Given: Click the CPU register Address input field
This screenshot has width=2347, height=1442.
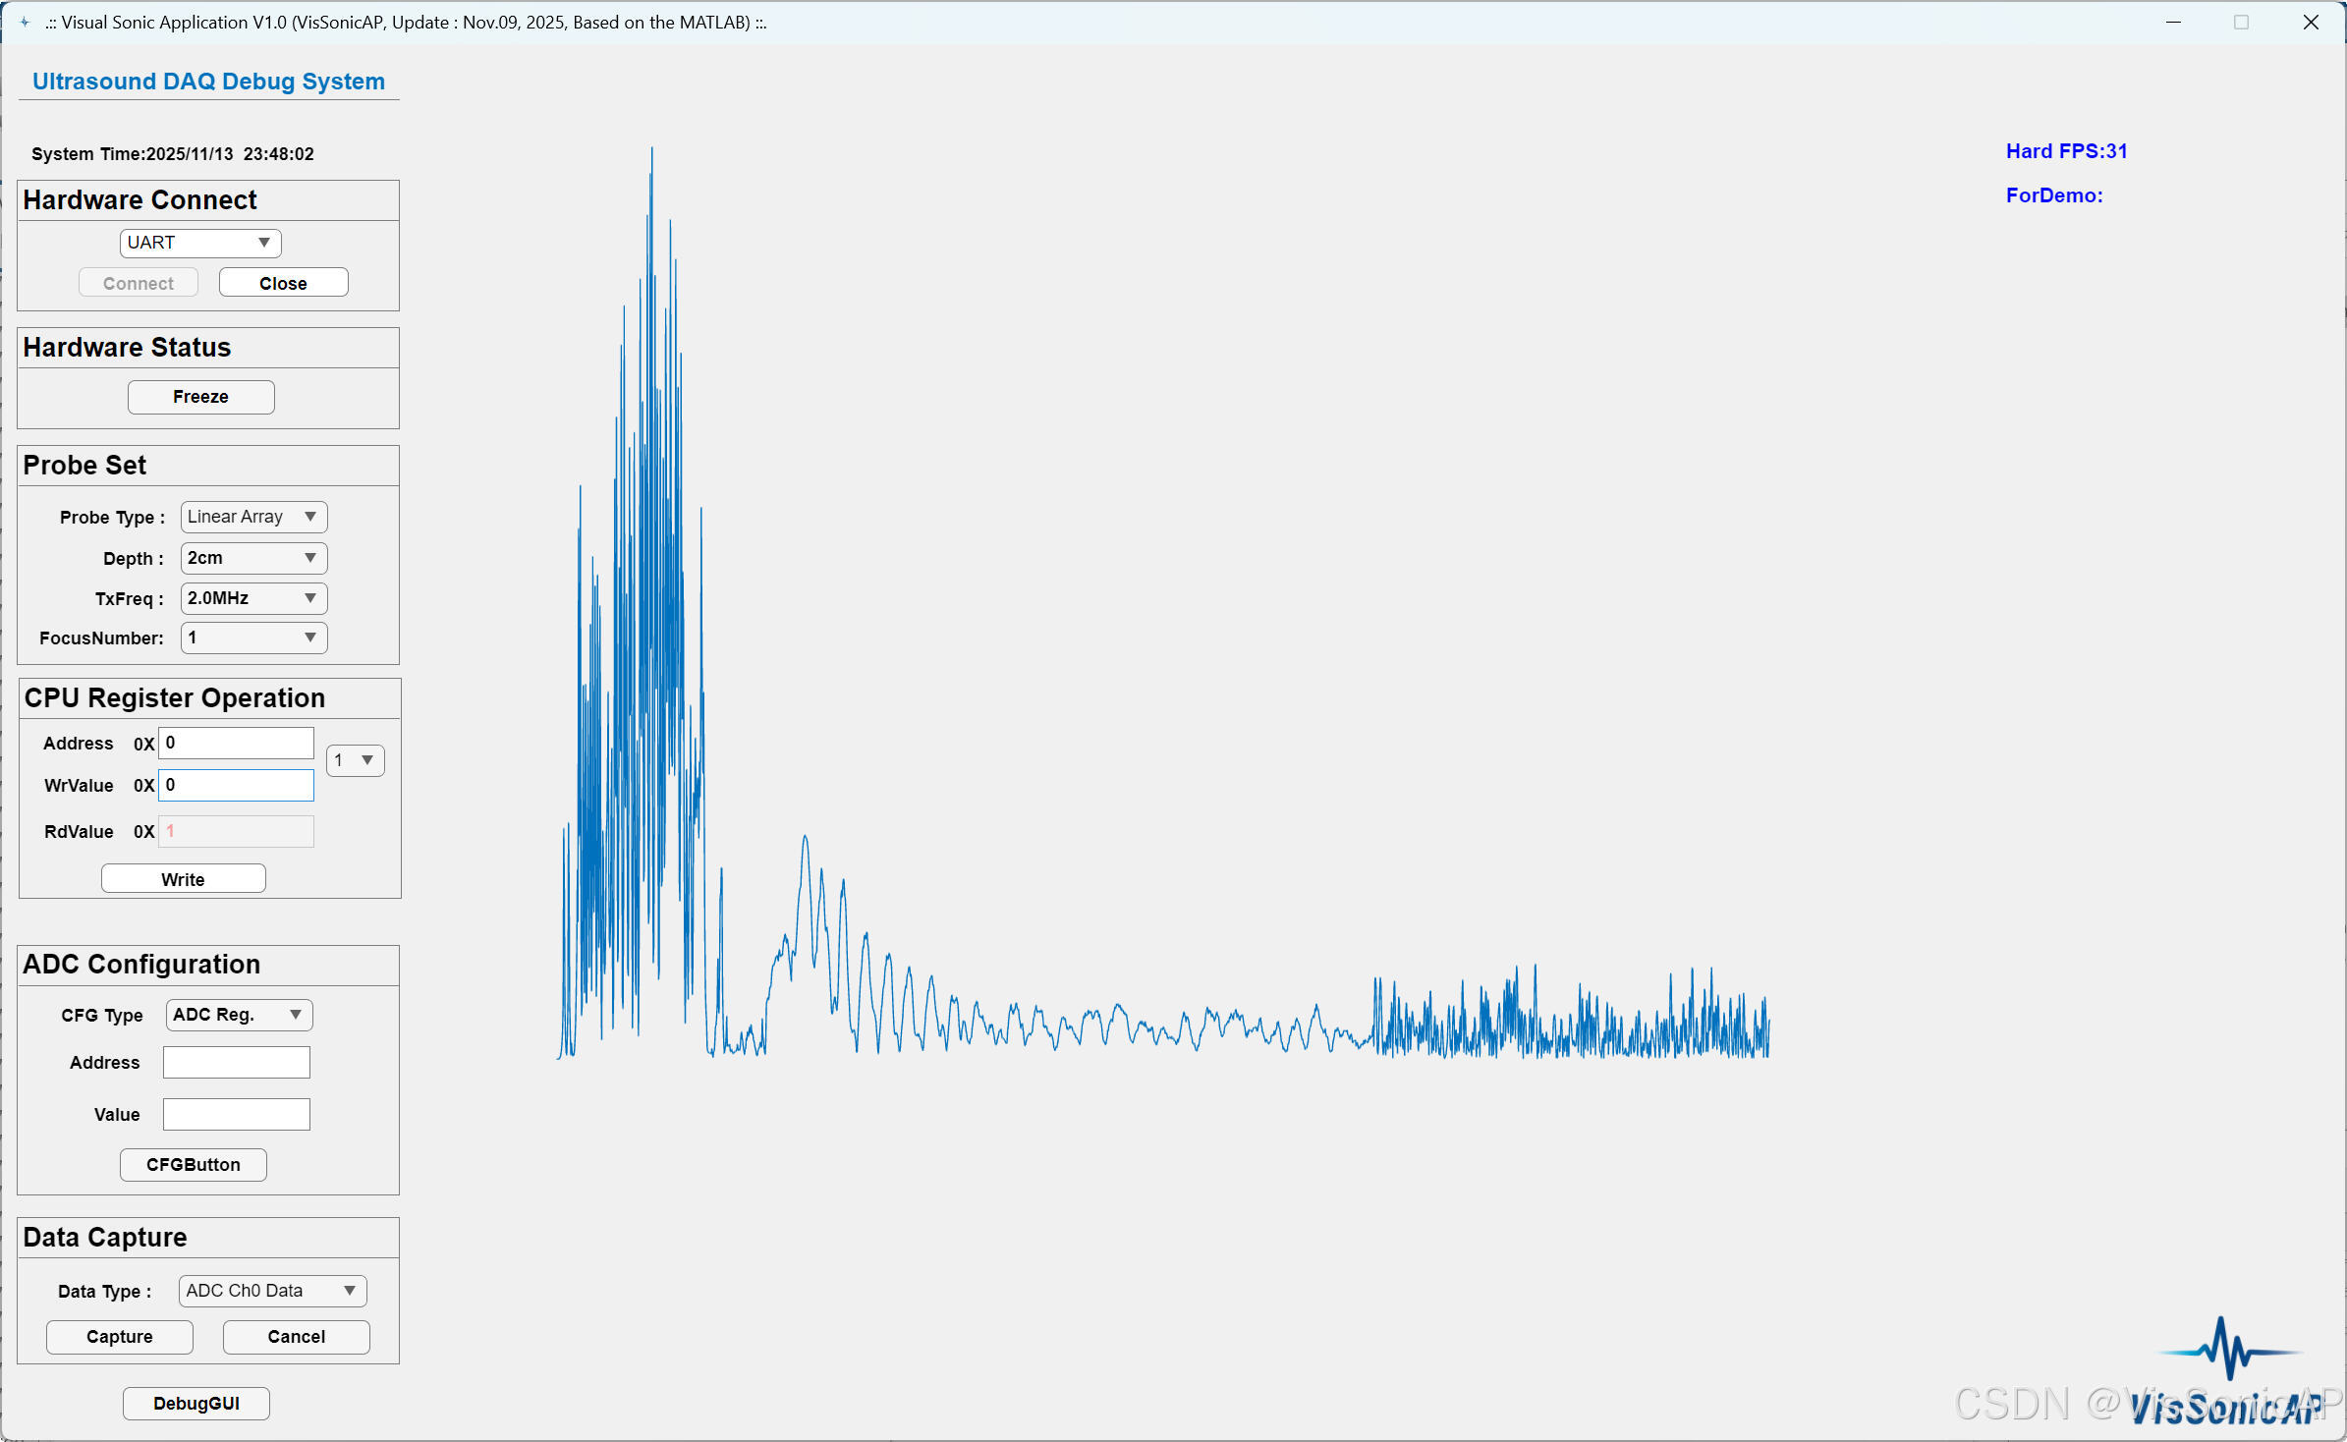Looking at the screenshot, I should (237, 743).
